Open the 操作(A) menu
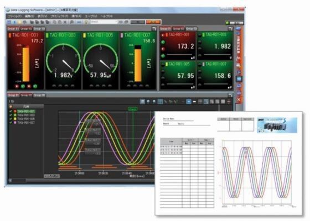 click(x=76, y=16)
